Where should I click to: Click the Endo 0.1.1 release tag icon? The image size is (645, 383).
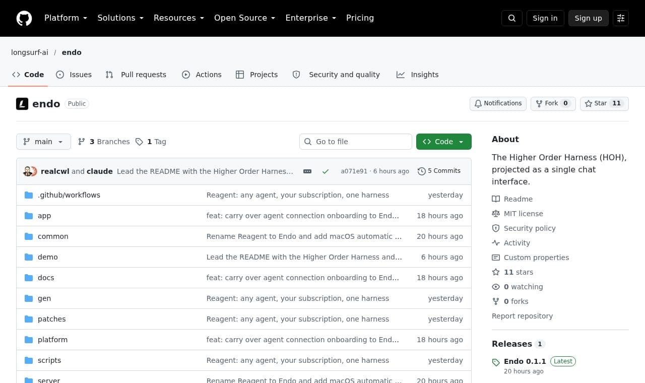496,362
